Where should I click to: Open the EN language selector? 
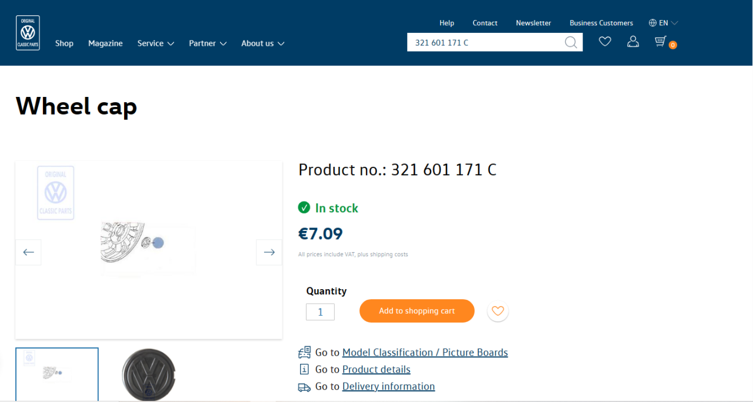[663, 23]
